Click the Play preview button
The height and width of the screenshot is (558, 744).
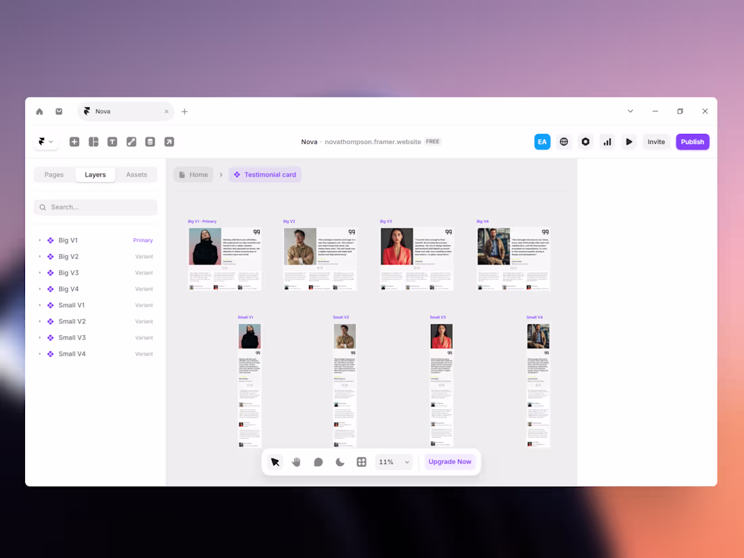pyautogui.click(x=629, y=141)
